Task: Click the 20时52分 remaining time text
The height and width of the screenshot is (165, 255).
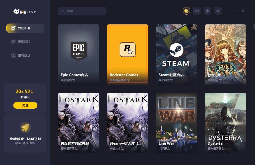Action: 25,92
